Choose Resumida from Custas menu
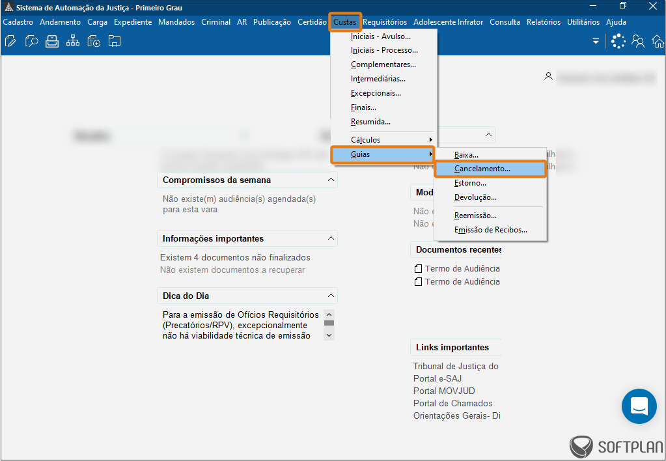 click(x=384, y=122)
